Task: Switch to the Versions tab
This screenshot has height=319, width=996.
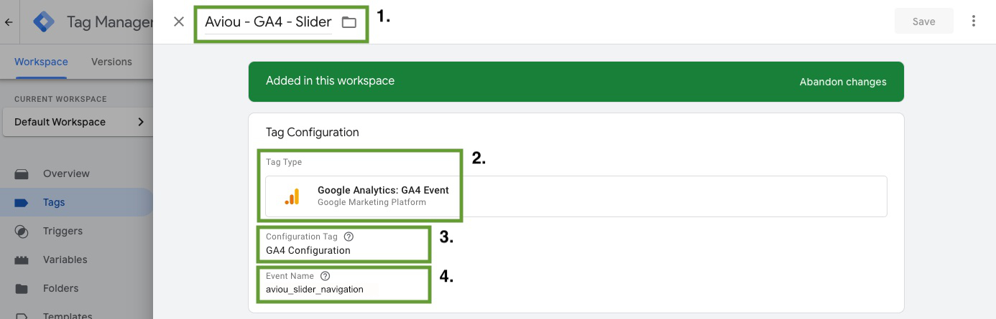Action: pyautogui.click(x=111, y=62)
